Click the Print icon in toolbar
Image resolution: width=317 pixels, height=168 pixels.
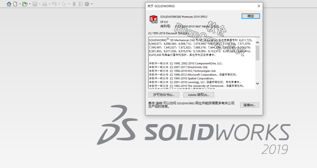coord(44,4)
